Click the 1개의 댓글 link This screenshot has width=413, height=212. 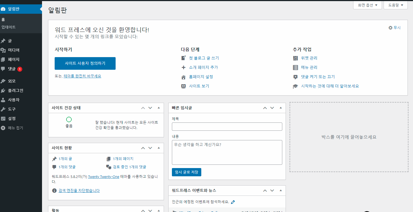click(67, 167)
